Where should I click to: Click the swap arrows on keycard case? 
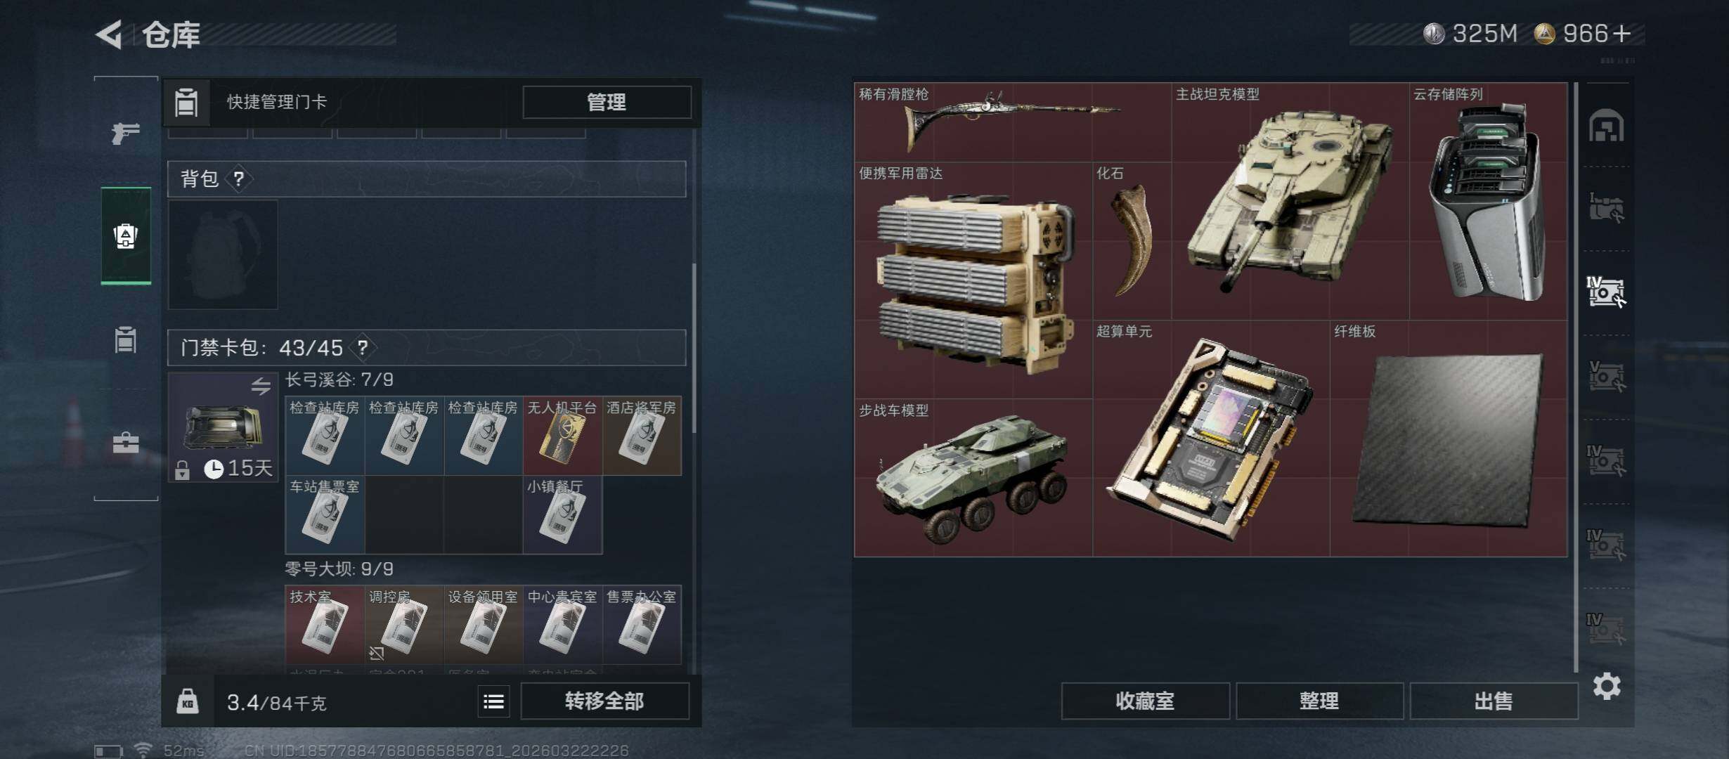tap(261, 386)
